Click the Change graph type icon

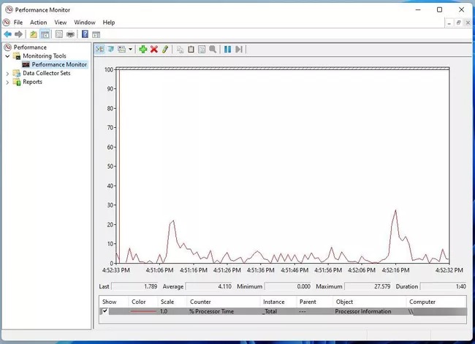[x=122, y=49]
